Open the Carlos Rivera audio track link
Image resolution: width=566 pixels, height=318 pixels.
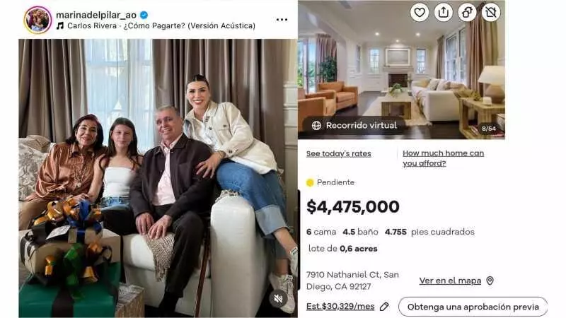pos(161,25)
